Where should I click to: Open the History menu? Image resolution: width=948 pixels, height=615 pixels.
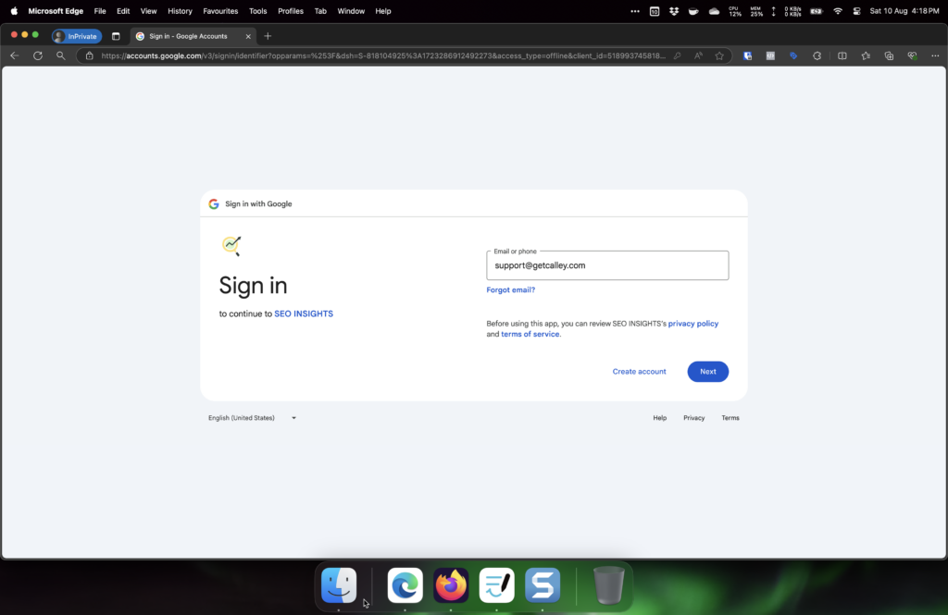click(x=180, y=11)
